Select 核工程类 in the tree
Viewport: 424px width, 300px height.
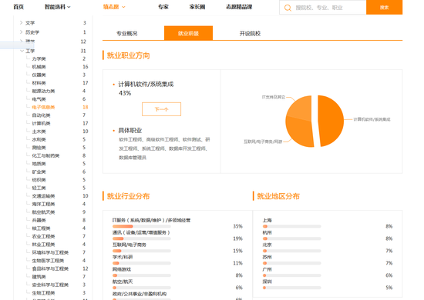click(x=41, y=228)
